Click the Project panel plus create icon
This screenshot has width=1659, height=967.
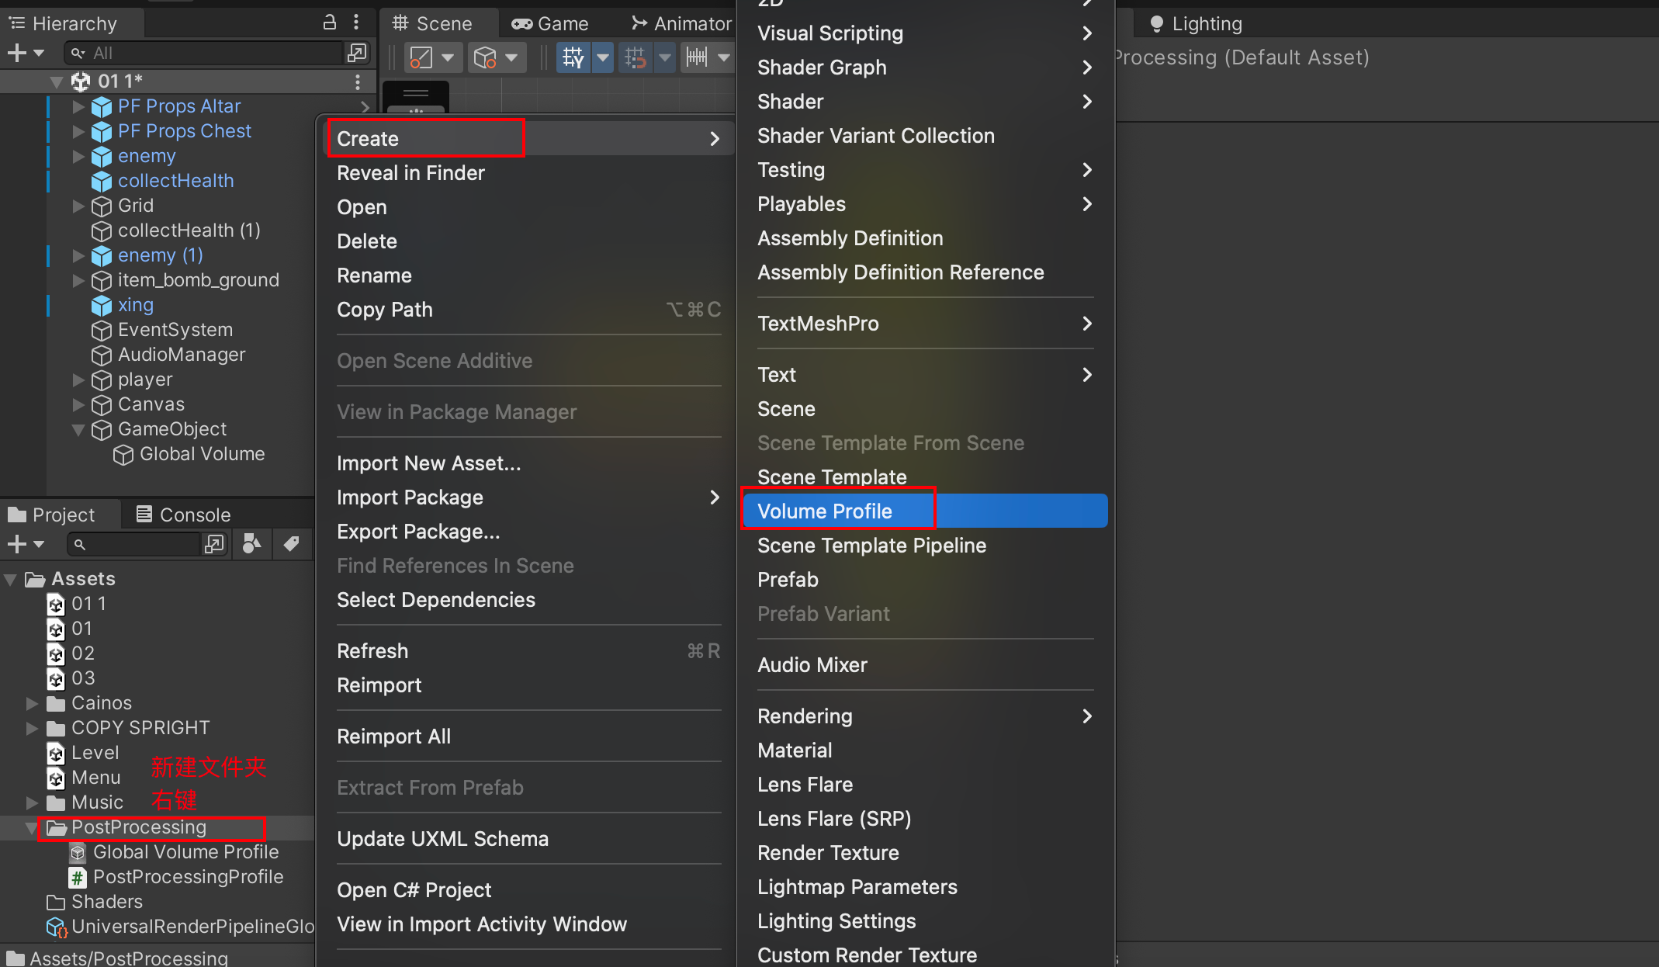[17, 544]
